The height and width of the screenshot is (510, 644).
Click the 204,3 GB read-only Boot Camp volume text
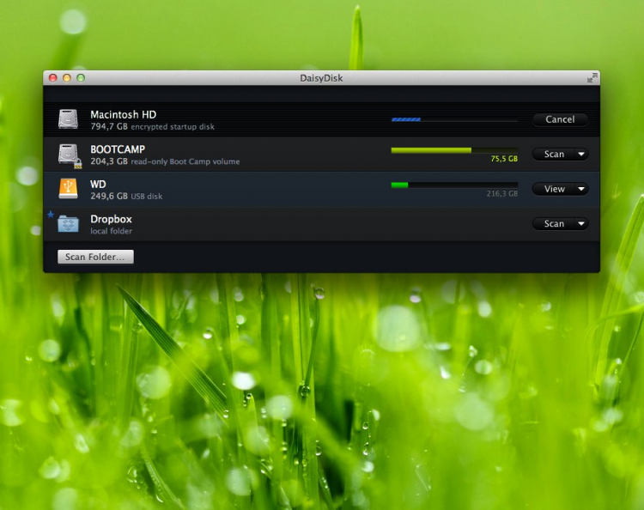point(165,161)
